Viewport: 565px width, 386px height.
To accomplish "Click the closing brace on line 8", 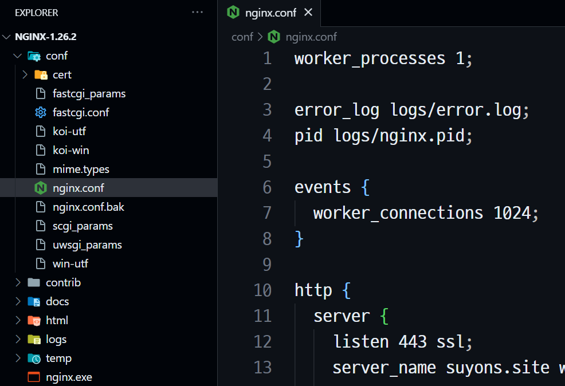I will (x=299, y=239).
